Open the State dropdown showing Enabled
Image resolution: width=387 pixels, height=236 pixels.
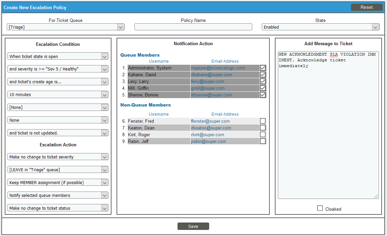[320, 27]
